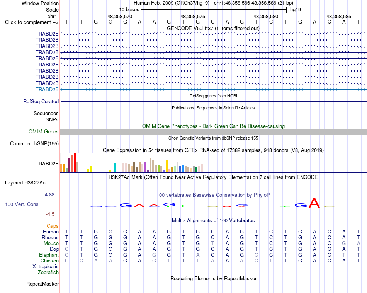Viewport: 367px width, 293px height.
Task: Select the Mouse alignment row label
Action: point(51,244)
